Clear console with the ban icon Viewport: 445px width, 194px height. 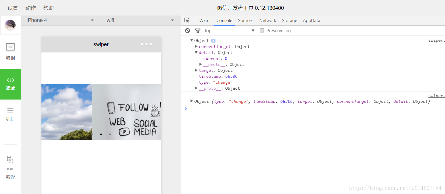(187, 30)
